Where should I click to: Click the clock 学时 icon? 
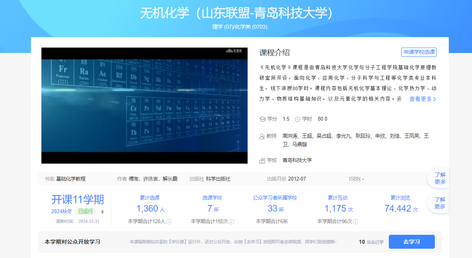click(x=298, y=119)
